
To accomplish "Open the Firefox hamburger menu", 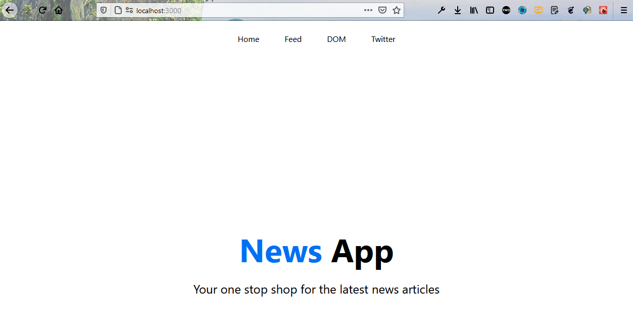I will (x=623, y=10).
